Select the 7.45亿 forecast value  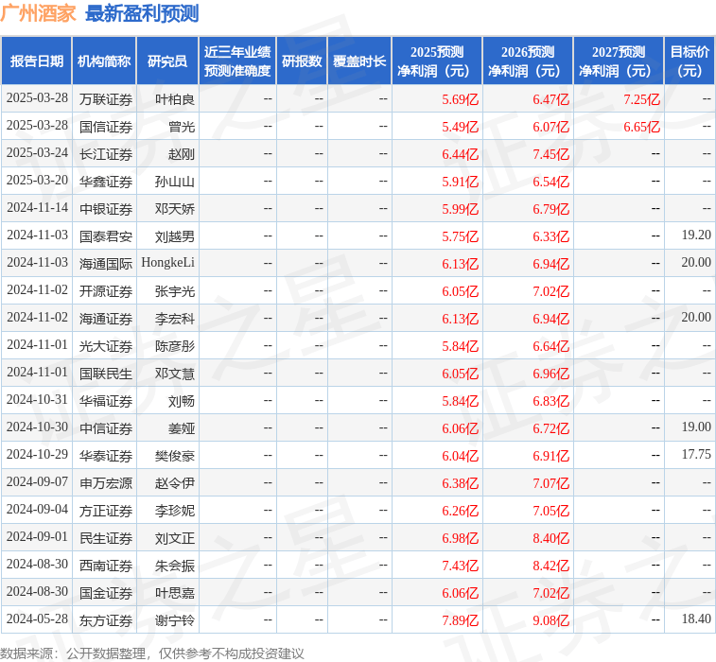click(551, 154)
